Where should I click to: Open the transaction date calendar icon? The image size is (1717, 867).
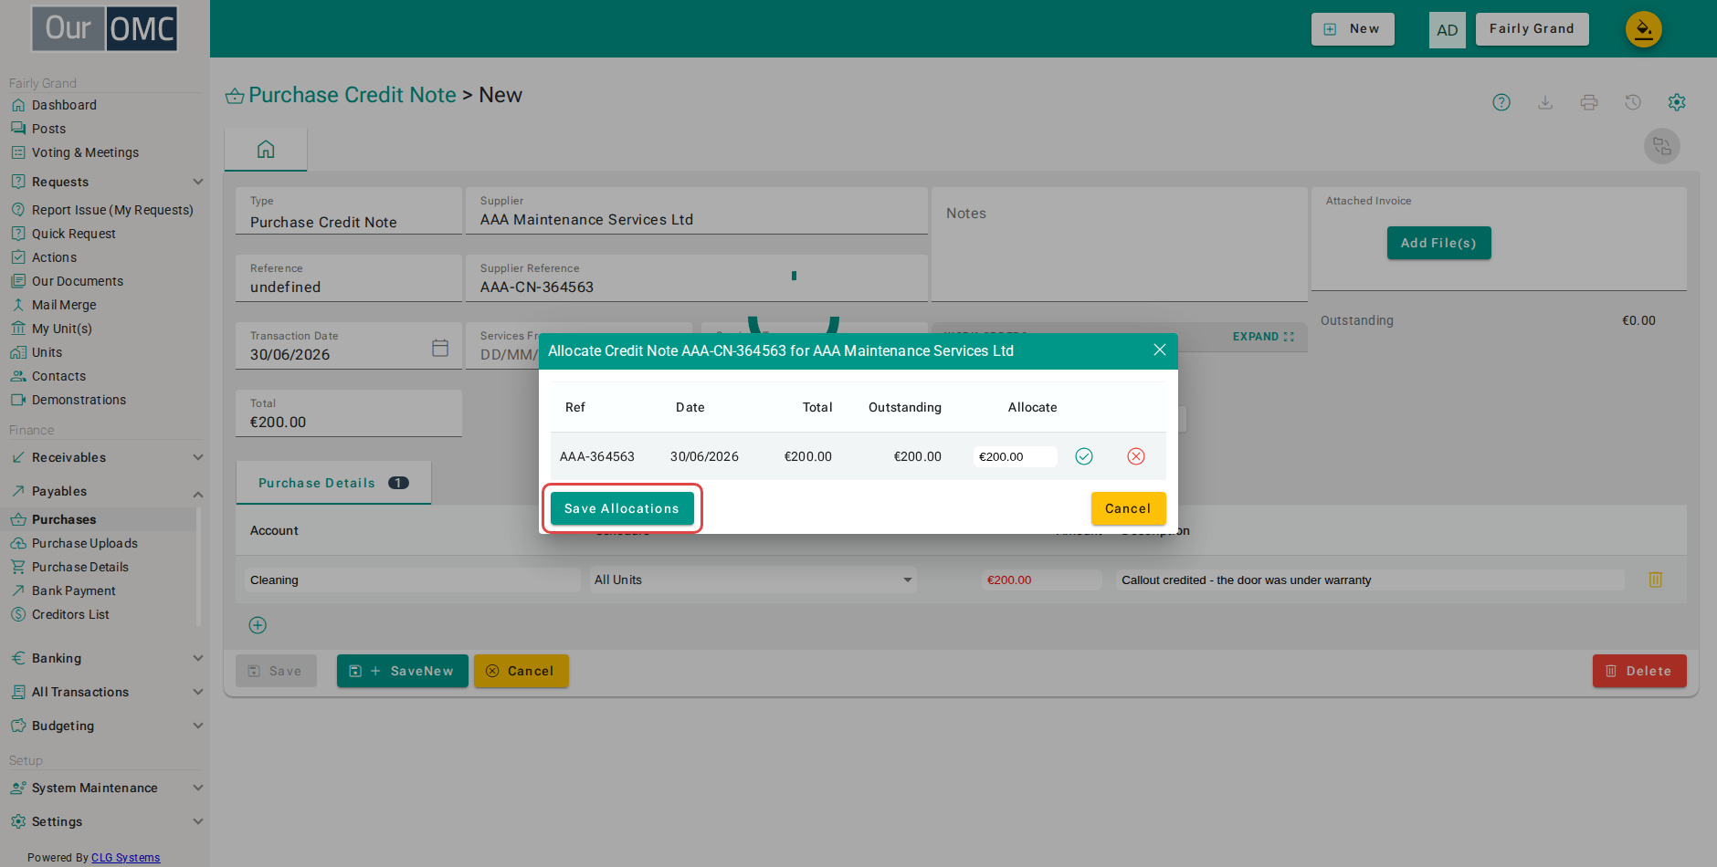440,348
